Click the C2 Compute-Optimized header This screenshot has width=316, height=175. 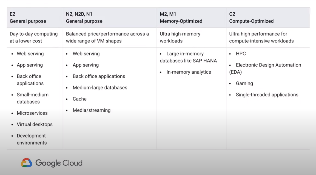click(251, 18)
